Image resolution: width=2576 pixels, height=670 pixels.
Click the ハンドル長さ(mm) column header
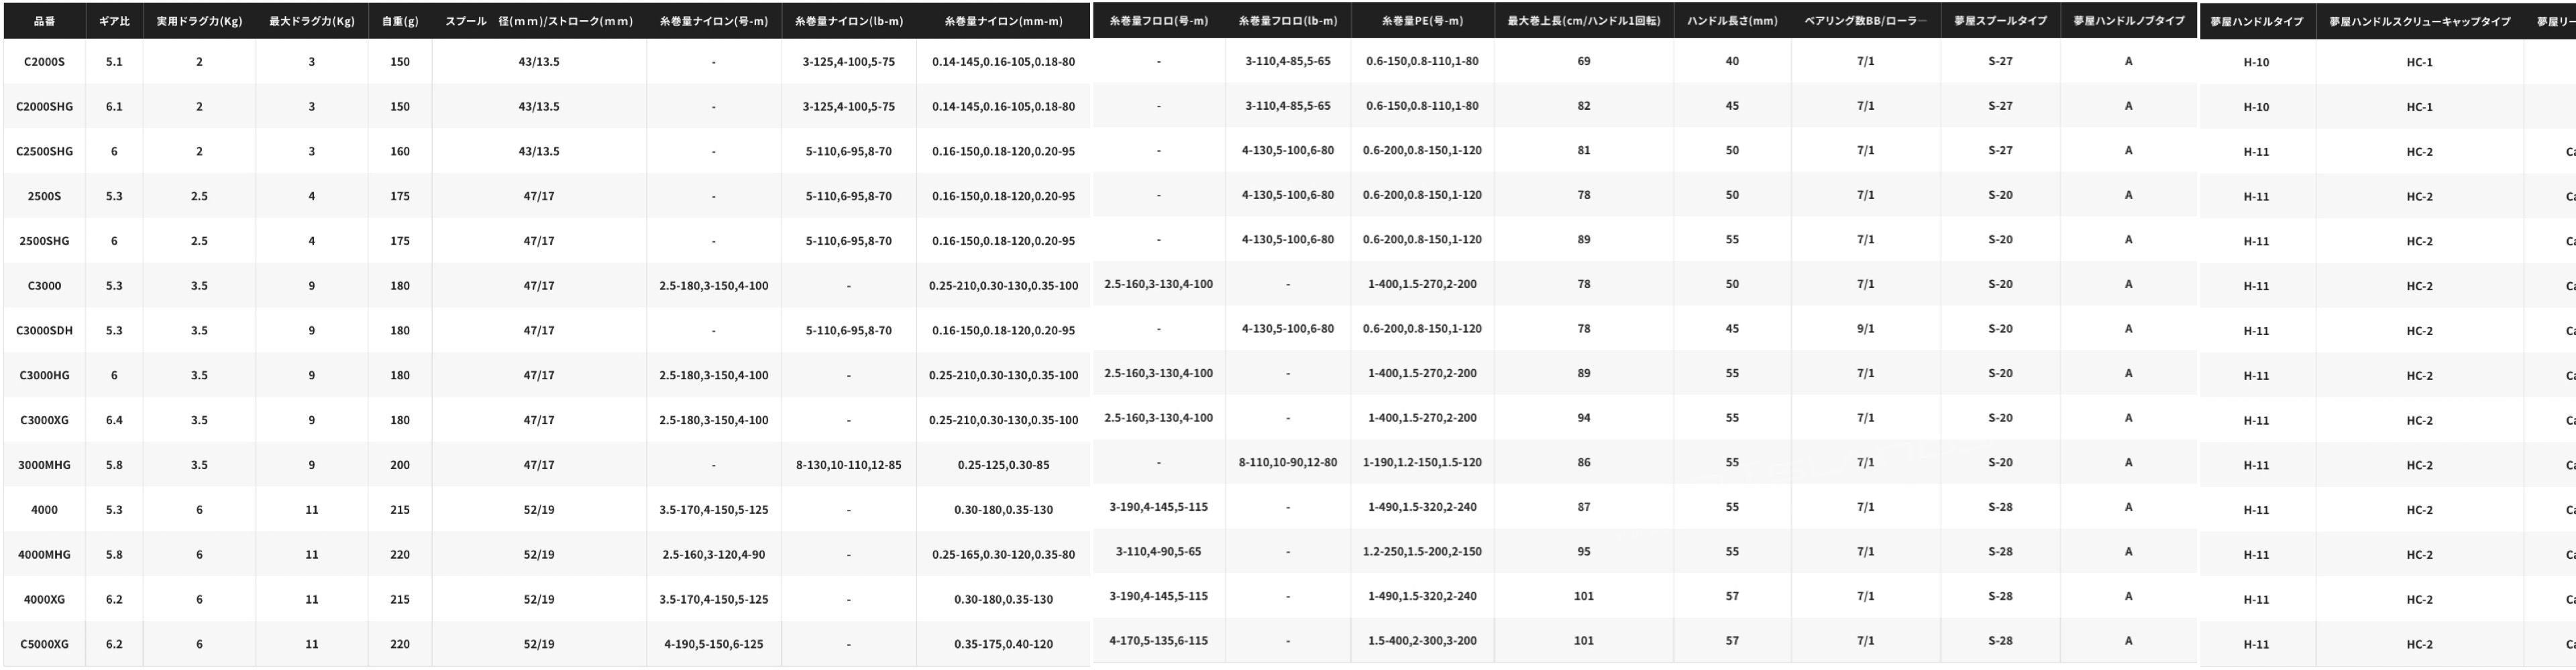pos(1732,21)
